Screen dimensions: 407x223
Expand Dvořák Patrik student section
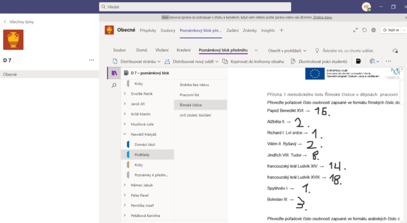pyautogui.click(x=124, y=93)
